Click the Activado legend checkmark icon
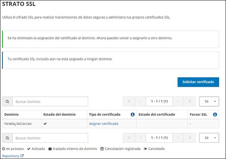 pyautogui.click(x=29, y=149)
